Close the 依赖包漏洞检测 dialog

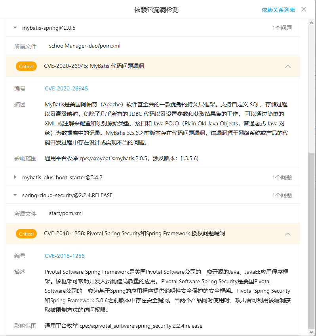point(304,9)
